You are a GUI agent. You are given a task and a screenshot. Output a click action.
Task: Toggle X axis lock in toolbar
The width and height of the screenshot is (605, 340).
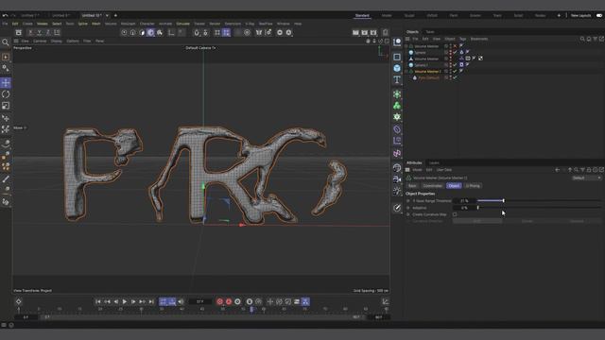[31, 33]
